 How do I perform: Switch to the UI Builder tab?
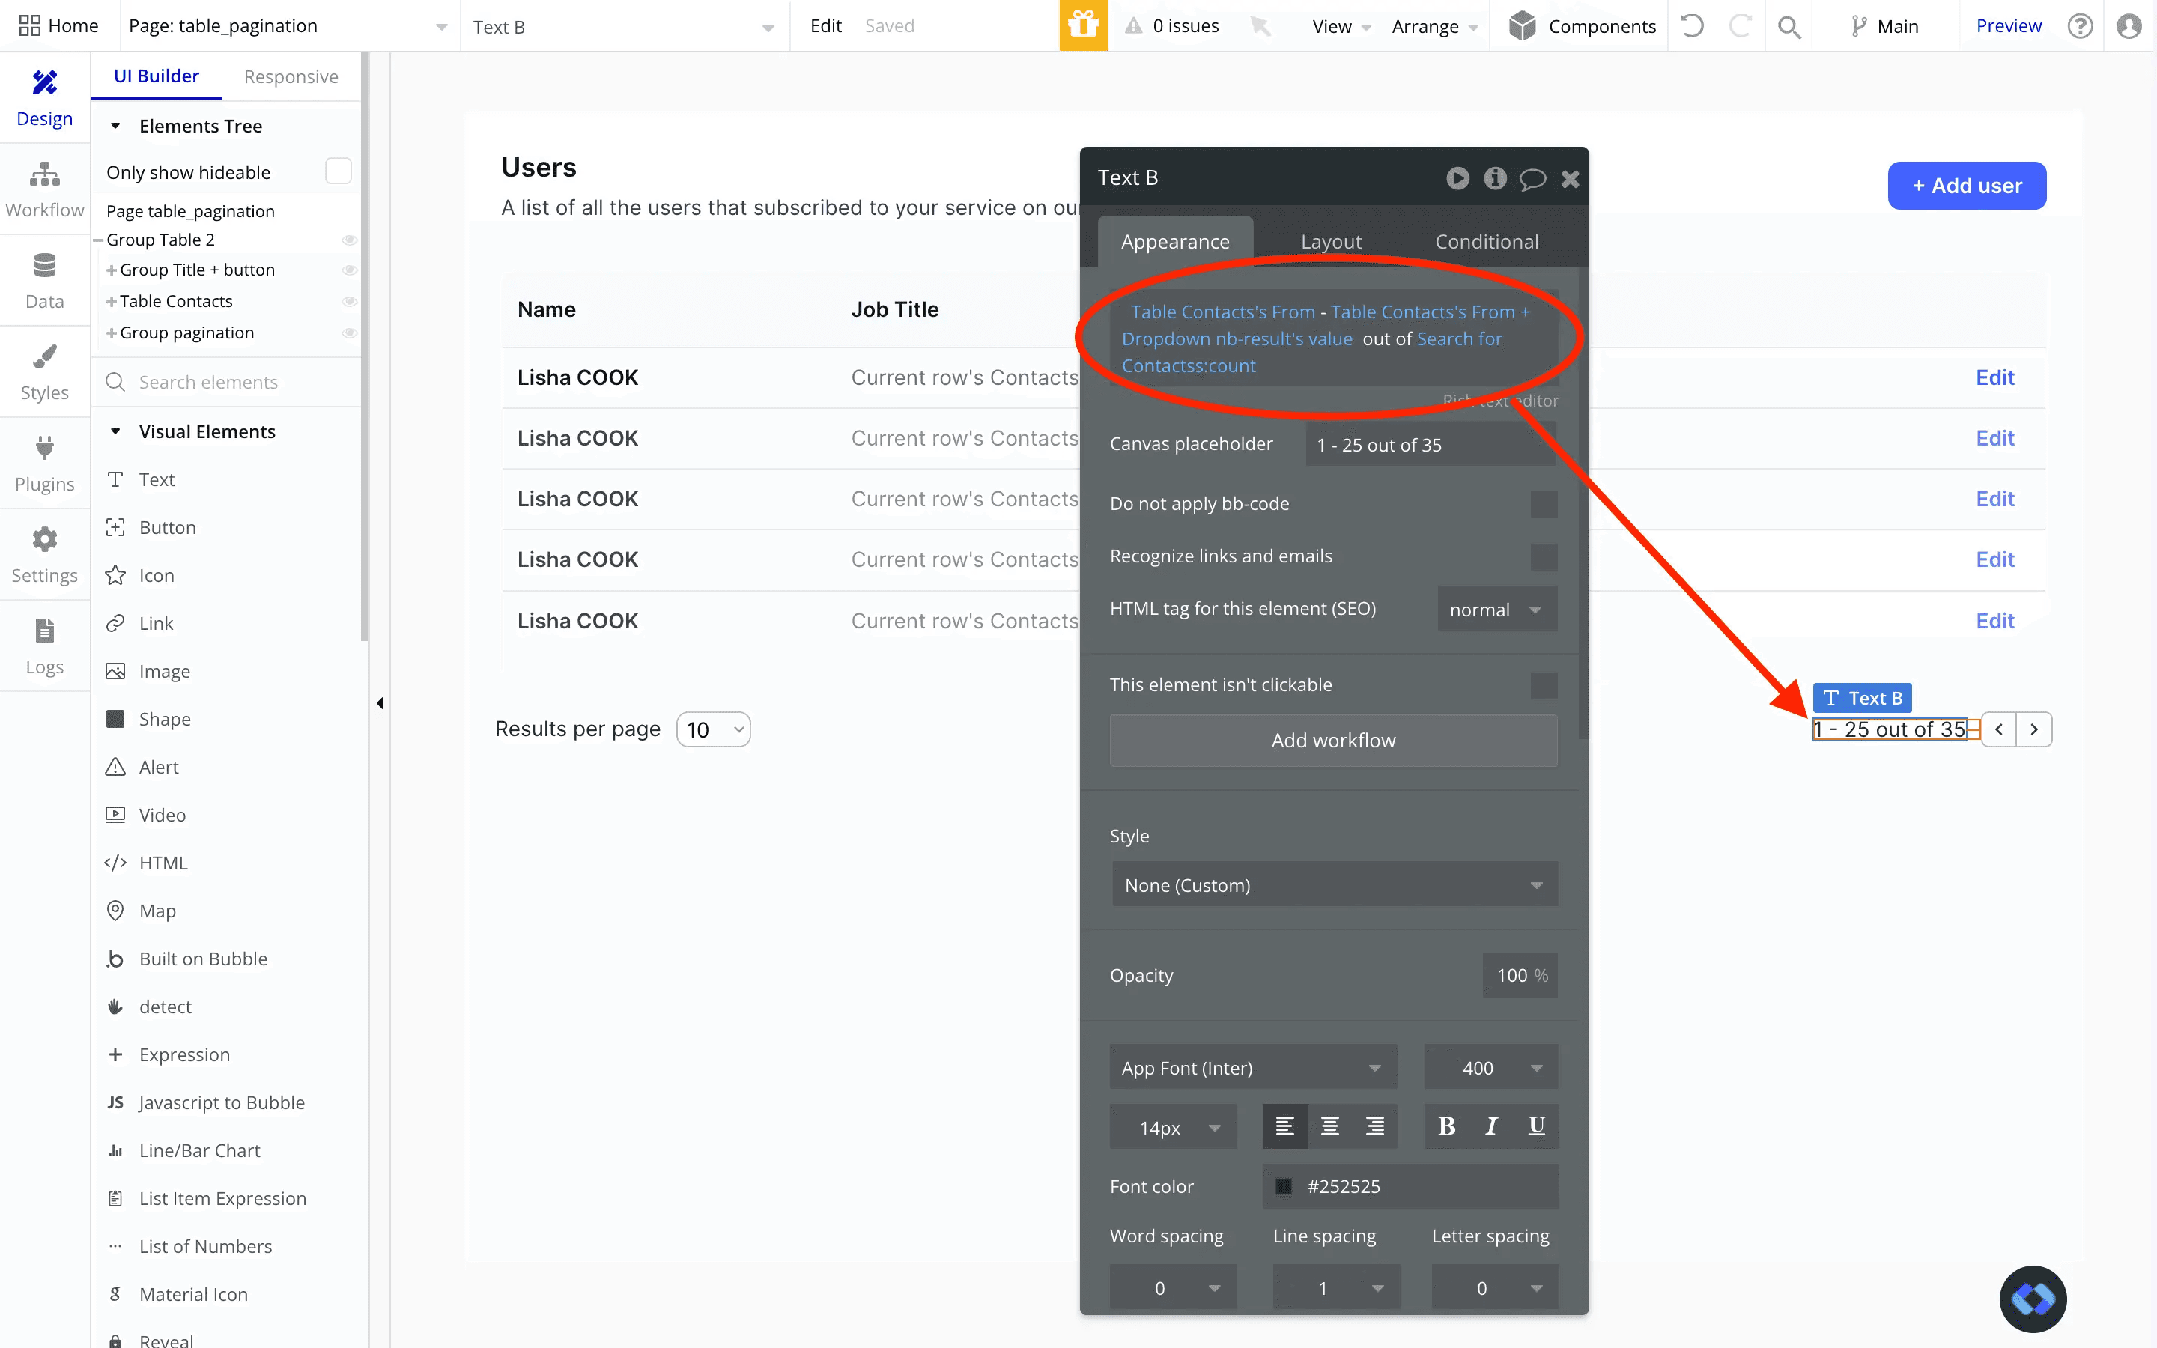156,76
